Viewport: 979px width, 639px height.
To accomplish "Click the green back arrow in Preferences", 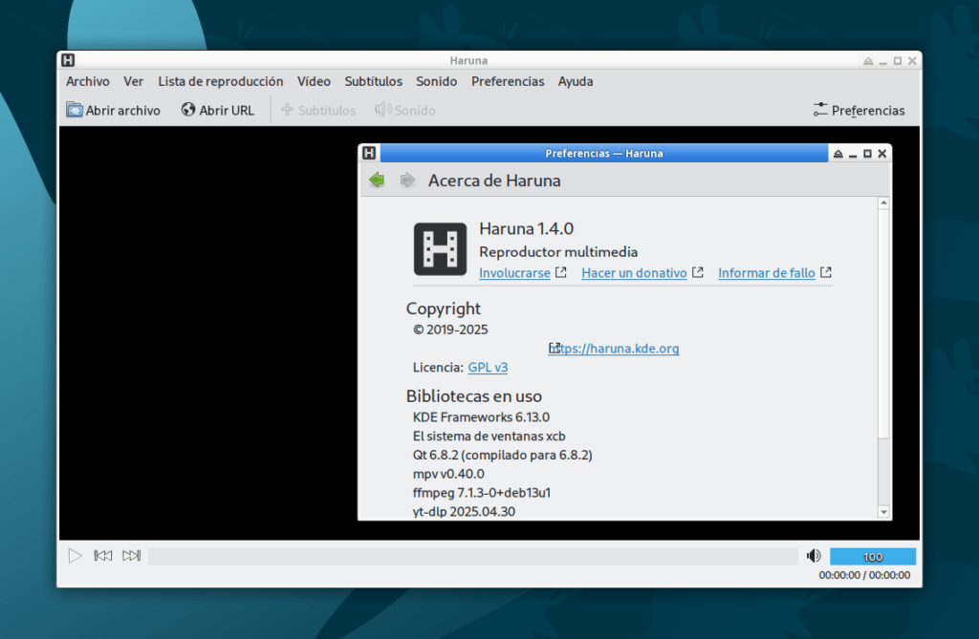I will tap(378, 181).
